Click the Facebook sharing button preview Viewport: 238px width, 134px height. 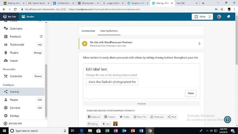[94, 117]
